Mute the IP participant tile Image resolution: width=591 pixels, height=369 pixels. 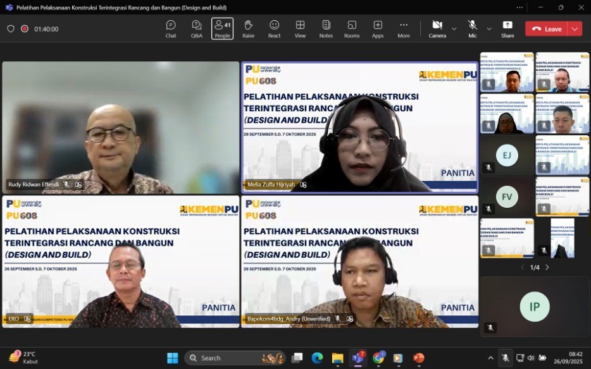pos(491,327)
